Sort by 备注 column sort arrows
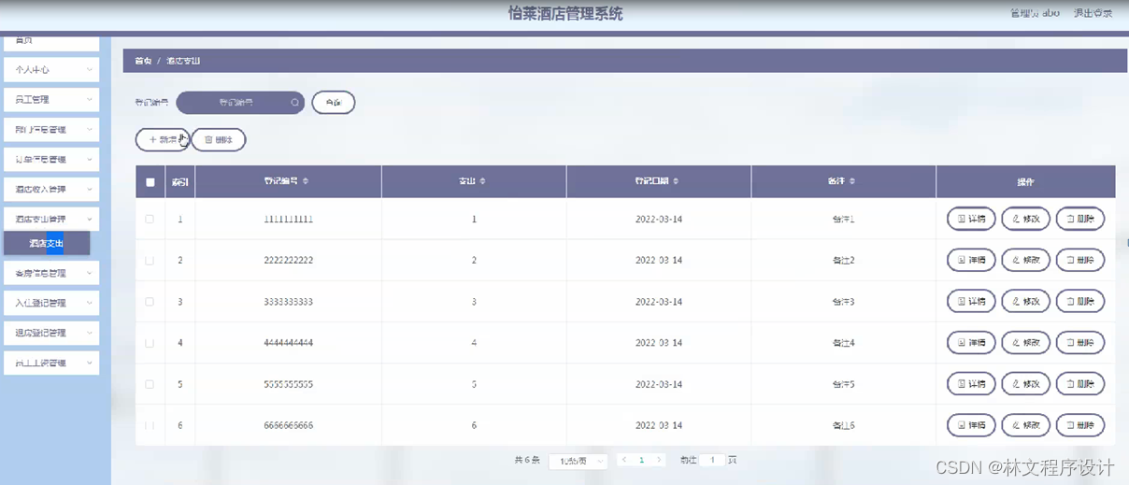Image resolution: width=1129 pixels, height=485 pixels. coord(852,181)
